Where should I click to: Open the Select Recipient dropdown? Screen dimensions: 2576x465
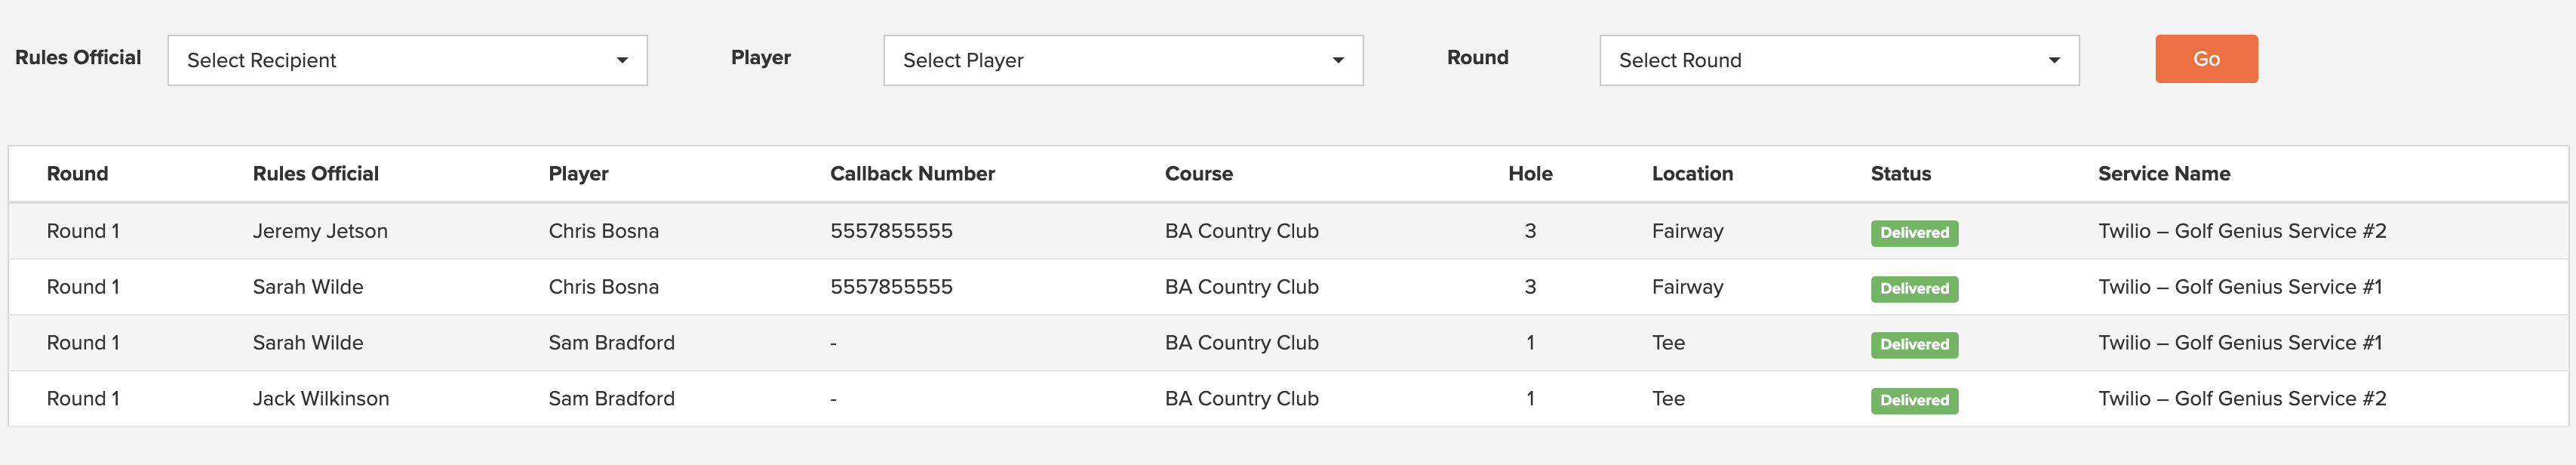[x=407, y=60]
